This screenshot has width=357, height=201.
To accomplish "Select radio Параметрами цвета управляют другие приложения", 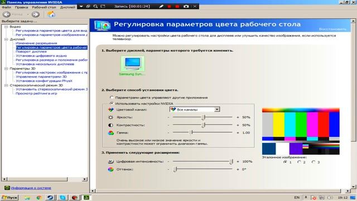I will 112,97.
